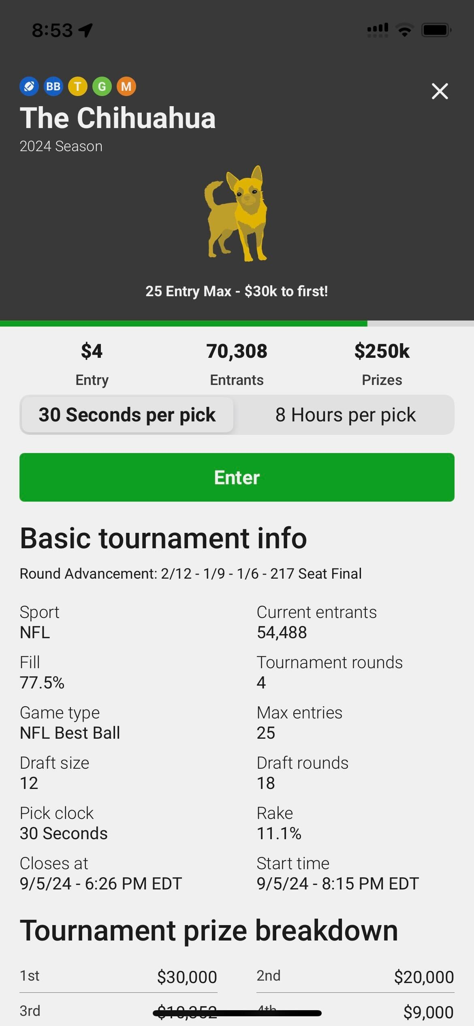474x1026 pixels.
Task: Tap the 1st place $30,000 prize row
Action: (x=118, y=977)
